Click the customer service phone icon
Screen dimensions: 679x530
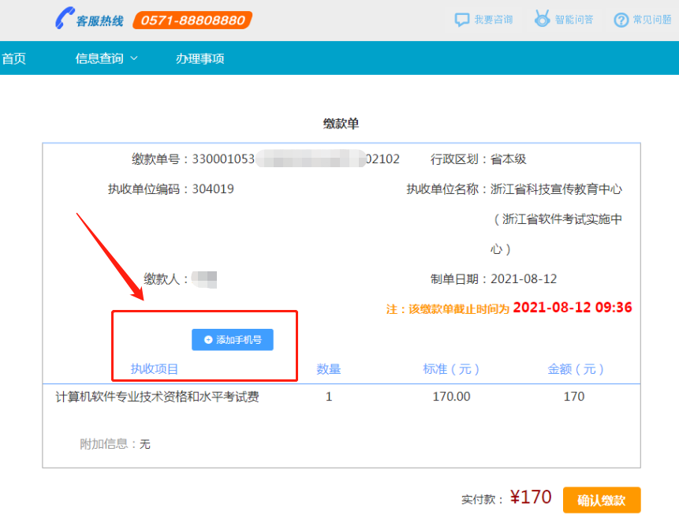(63, 20)
